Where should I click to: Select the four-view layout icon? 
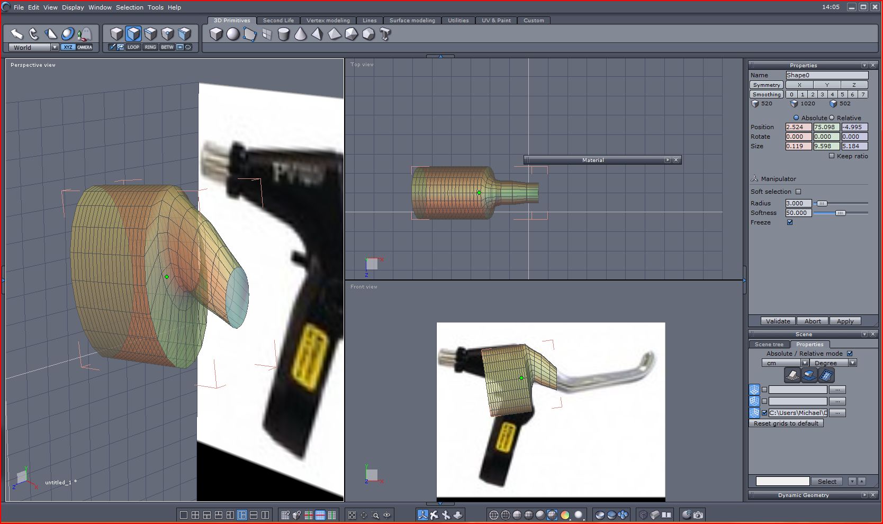tap(195, 515)
